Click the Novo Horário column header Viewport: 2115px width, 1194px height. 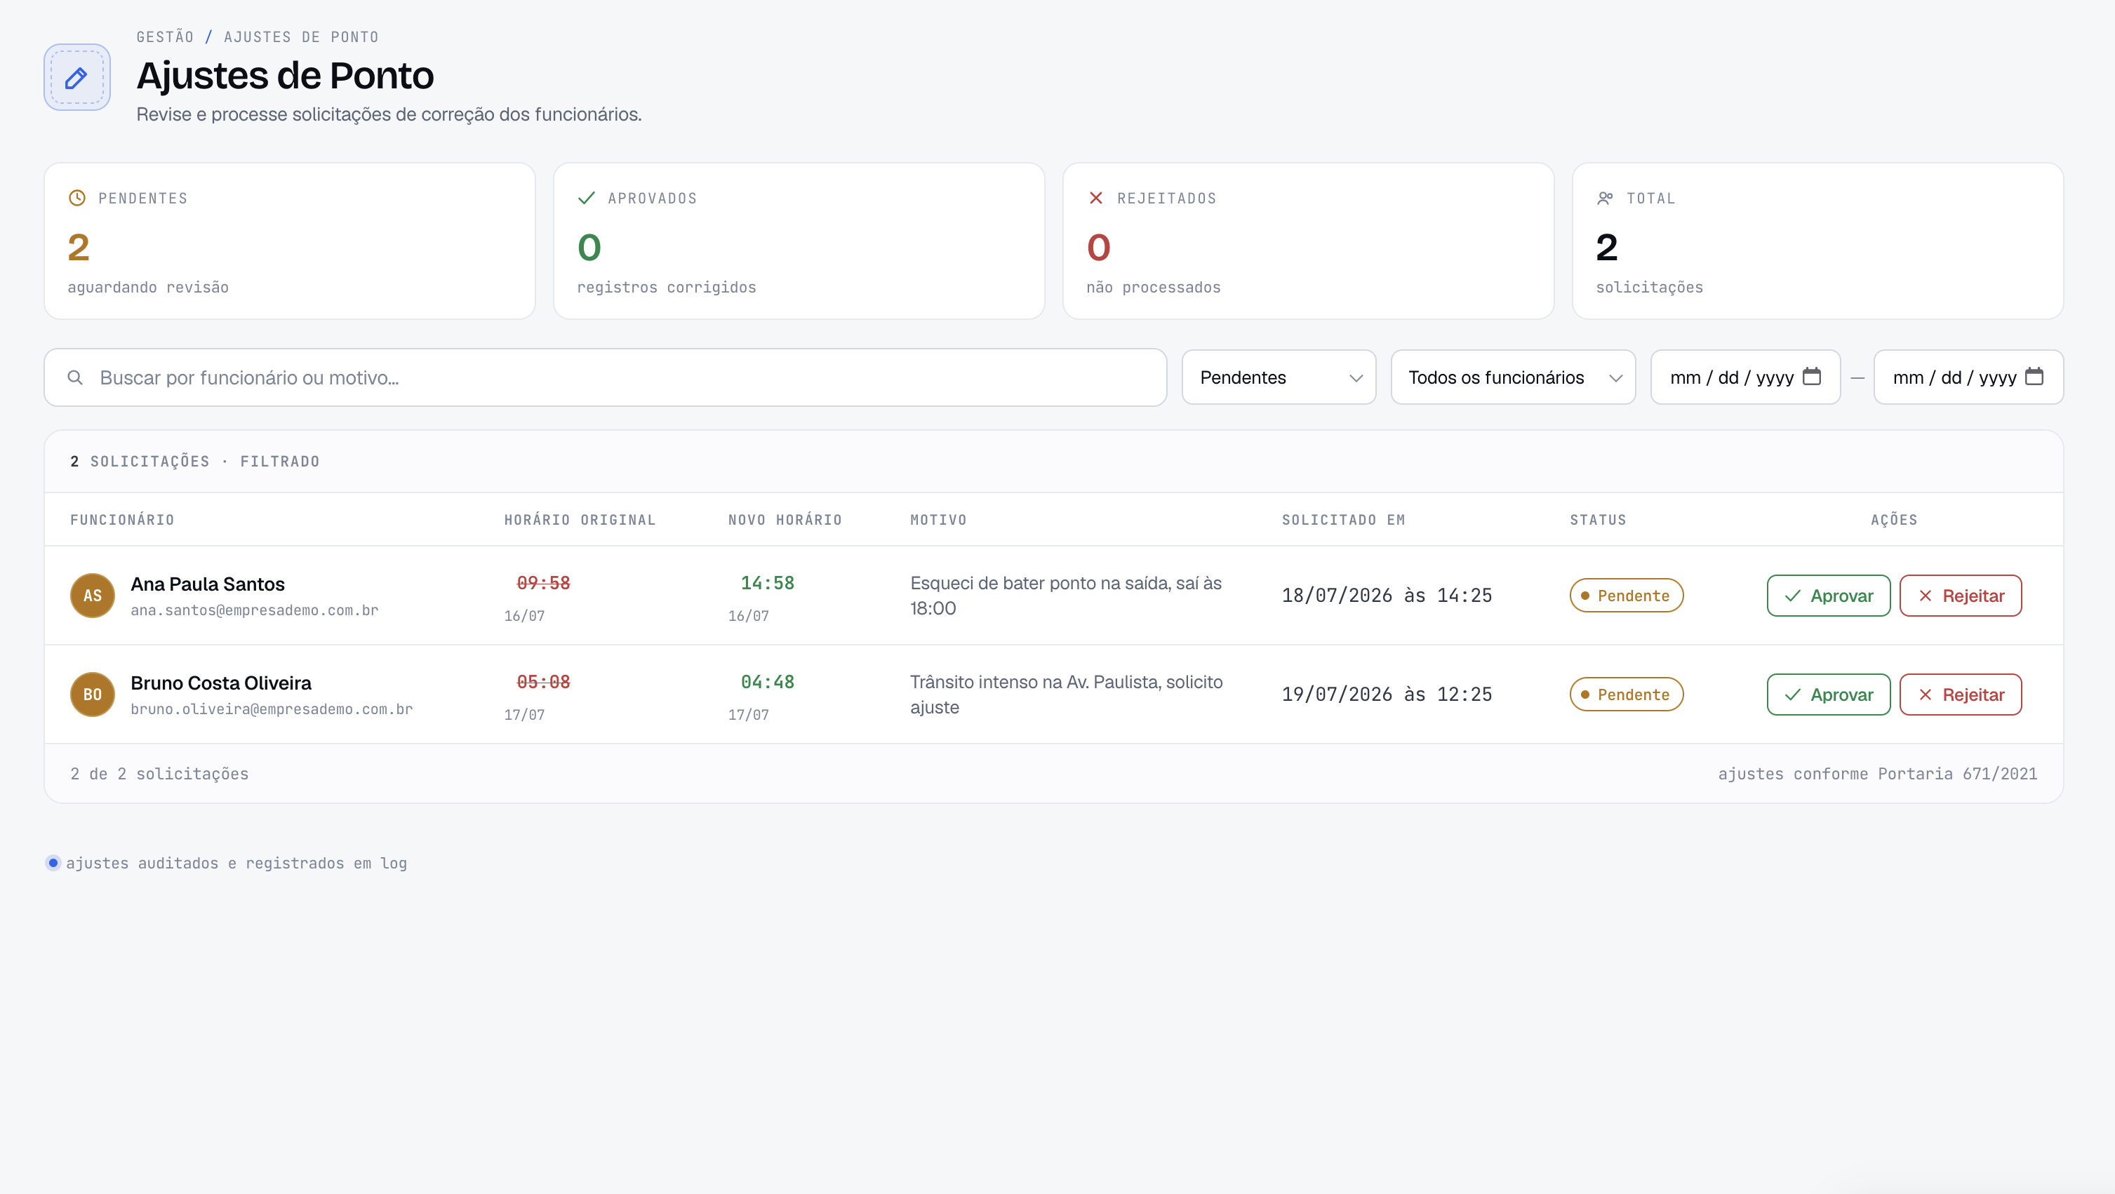pyautogui.click(x=785, y=519)
